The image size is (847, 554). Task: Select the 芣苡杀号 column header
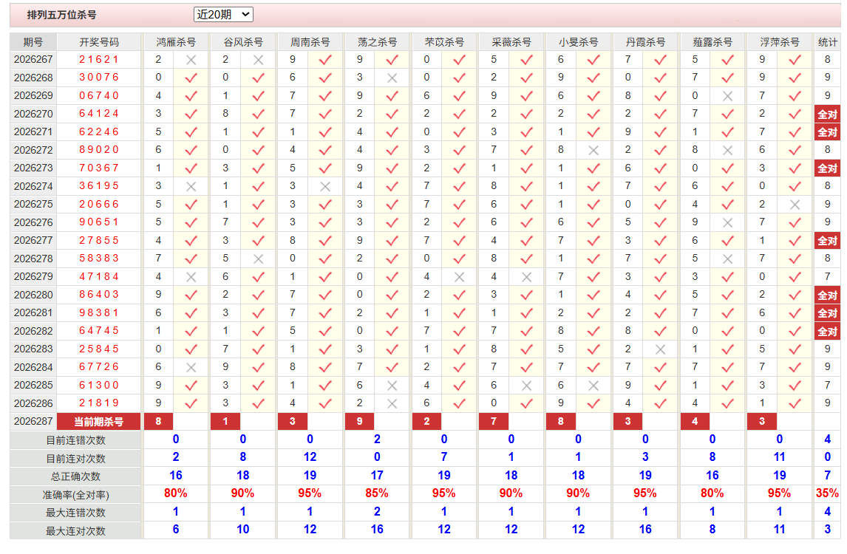point(444,42)
